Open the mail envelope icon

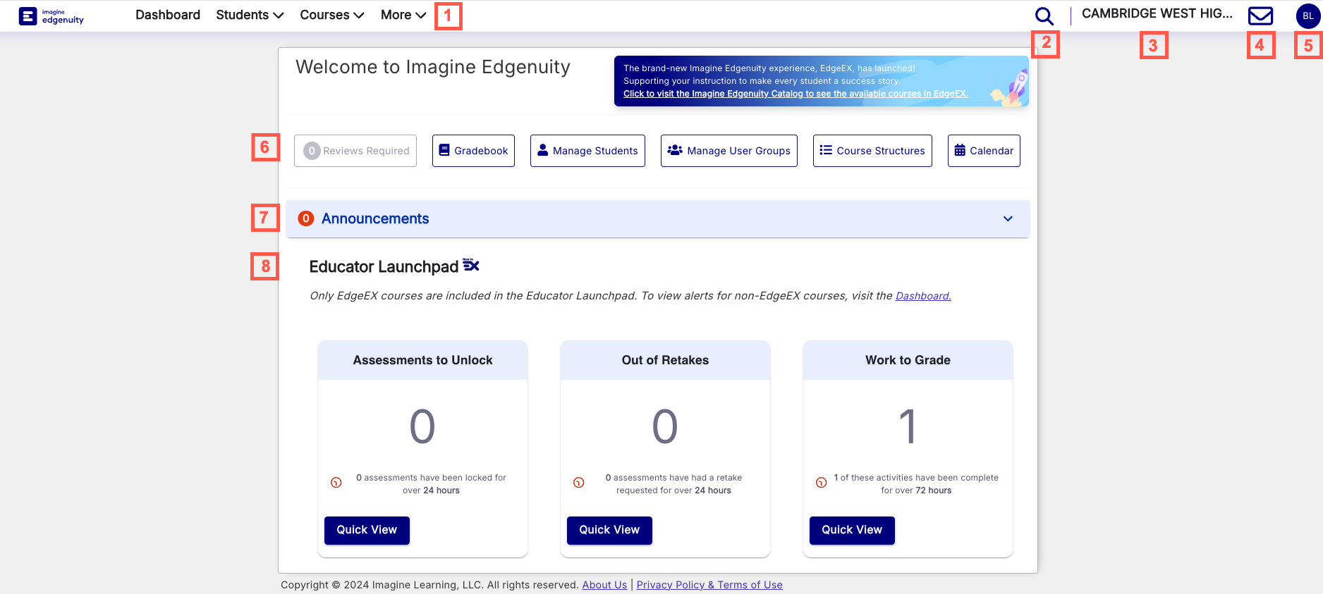1260,16
